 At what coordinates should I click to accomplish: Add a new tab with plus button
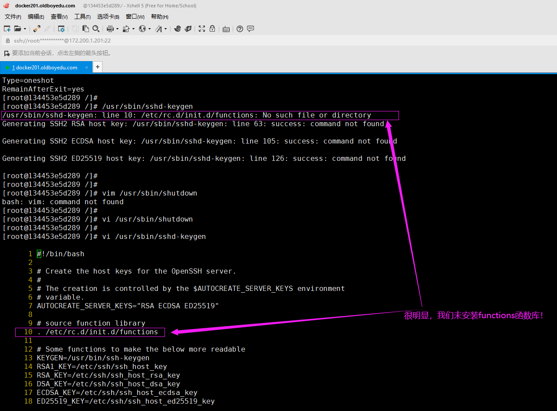point(98,67)
